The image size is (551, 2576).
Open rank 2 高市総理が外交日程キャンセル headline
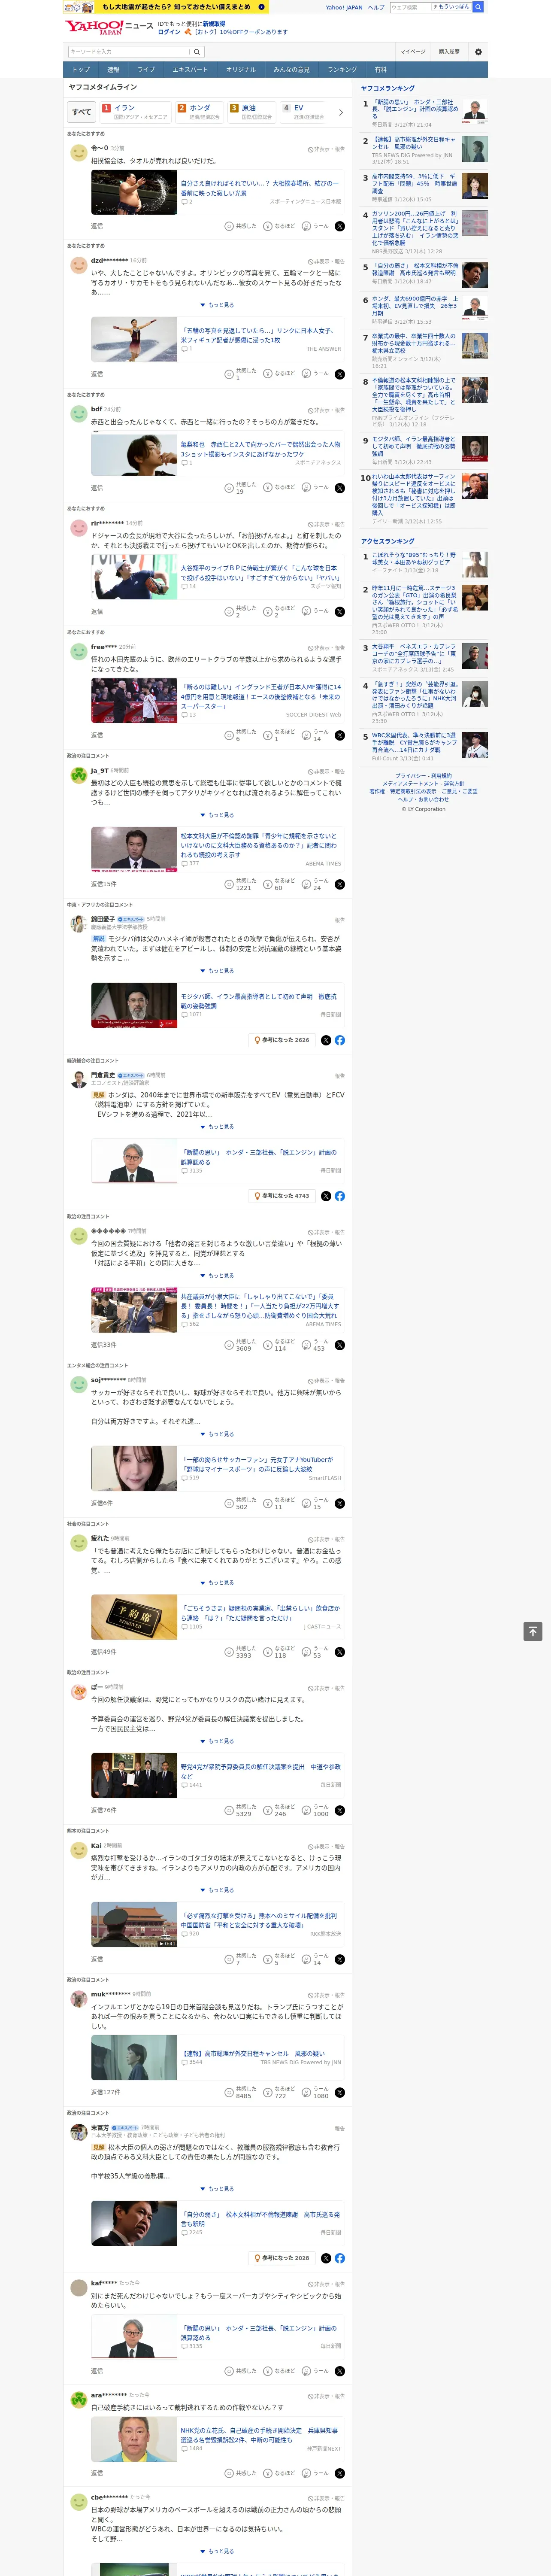(415, 144)
